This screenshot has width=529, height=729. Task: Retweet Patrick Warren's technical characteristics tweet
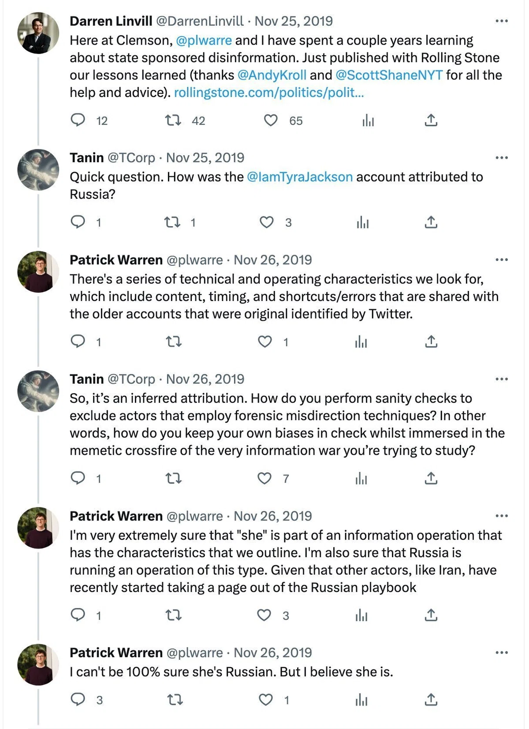click(174, 342)
